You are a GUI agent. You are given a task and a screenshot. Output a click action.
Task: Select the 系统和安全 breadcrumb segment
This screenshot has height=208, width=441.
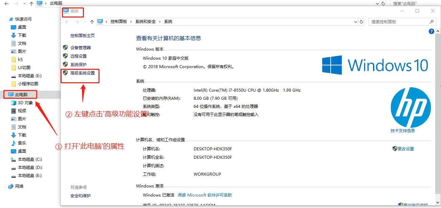(x=146, y=22)
